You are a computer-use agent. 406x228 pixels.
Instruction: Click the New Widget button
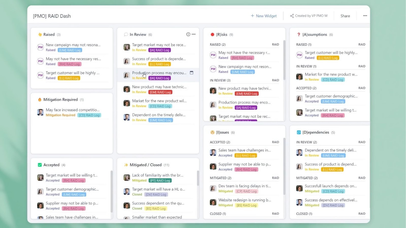click(264, 16)
